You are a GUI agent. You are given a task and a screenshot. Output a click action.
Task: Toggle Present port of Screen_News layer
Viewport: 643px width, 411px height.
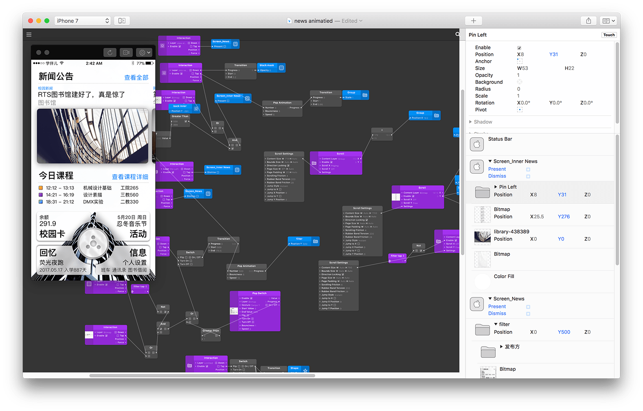(x=528, y=307)
